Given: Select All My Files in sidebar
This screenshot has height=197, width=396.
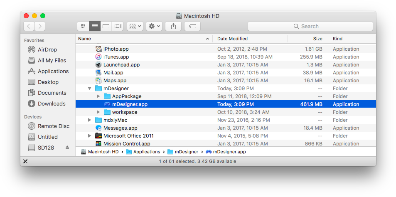Looking at the screenshot, I should tap(47, 60).
